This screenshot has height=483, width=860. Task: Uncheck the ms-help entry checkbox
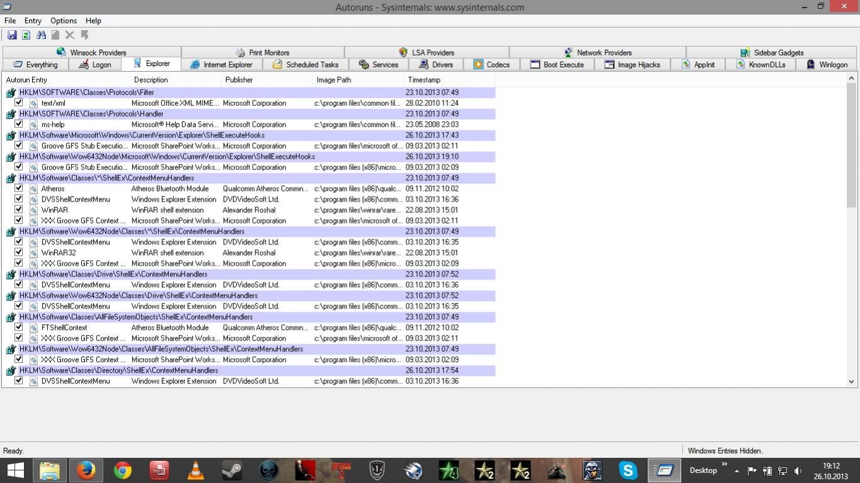click(x=18, y=124)
